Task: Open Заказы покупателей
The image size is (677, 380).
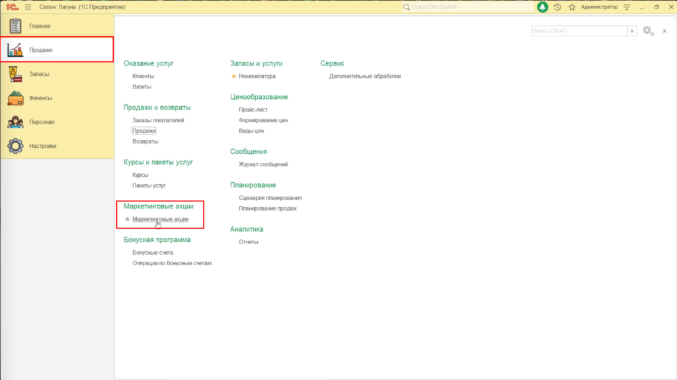Action: 158,120
